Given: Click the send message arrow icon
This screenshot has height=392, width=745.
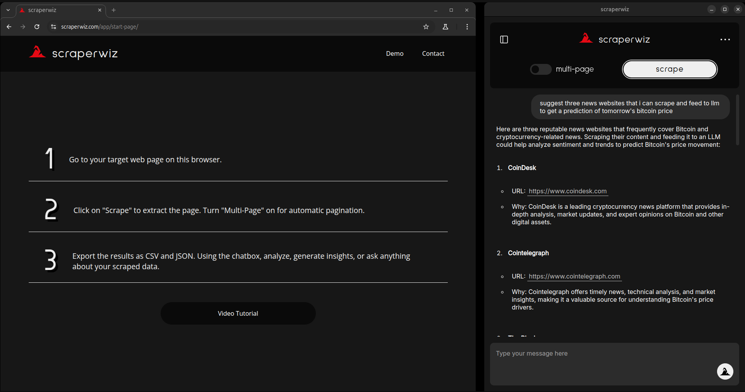Looking at the screenshot, I should [x=725, y=371].
